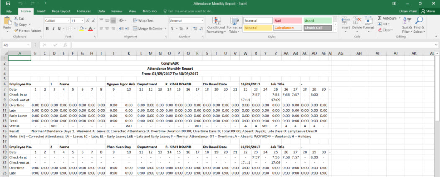The height and width of the screenshot is (177, 440).
Task: Open Conditional Formatting menu
Action: click(x=216, y=25)
